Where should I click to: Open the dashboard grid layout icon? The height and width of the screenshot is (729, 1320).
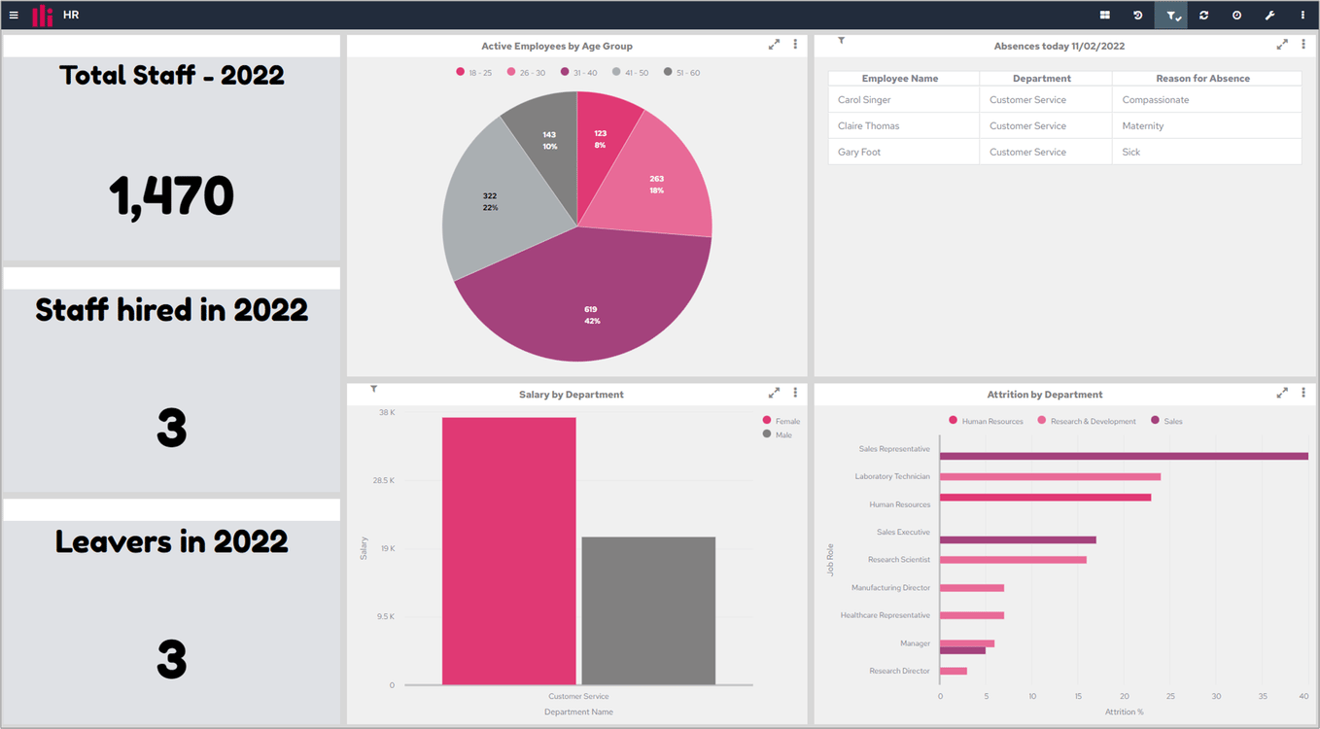coord(1105,16)
